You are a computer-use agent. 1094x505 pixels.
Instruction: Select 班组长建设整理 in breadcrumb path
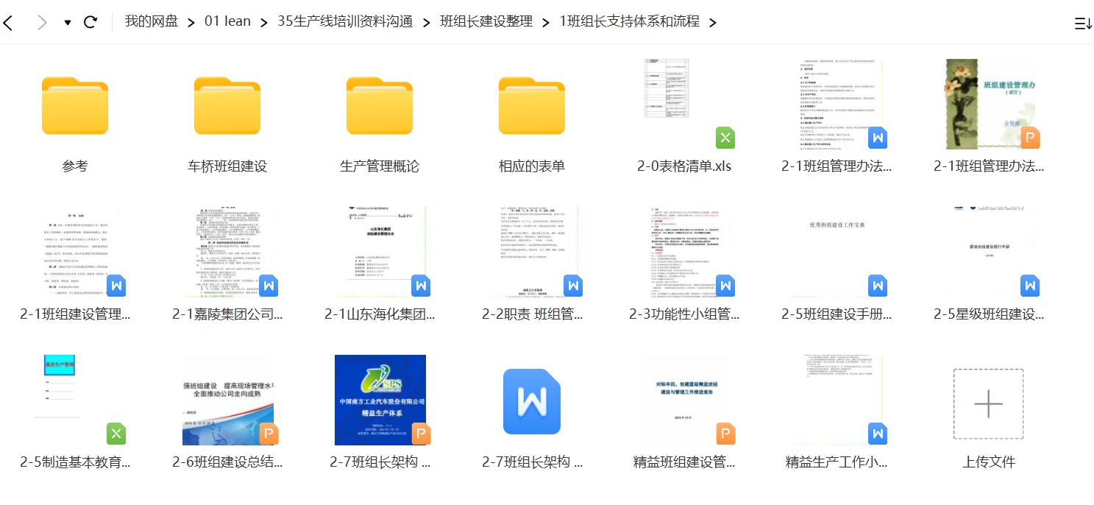(x=486, y=21)
